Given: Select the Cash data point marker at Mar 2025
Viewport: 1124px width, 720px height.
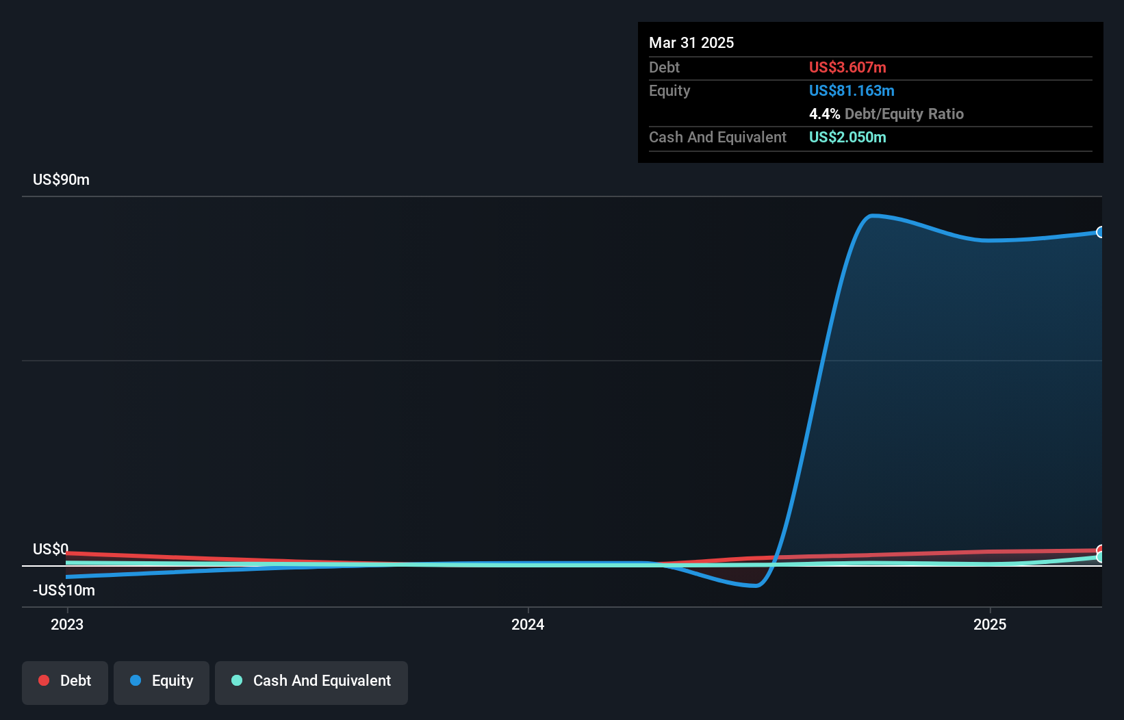Looking at the screenshot, I should (1101, 557).
